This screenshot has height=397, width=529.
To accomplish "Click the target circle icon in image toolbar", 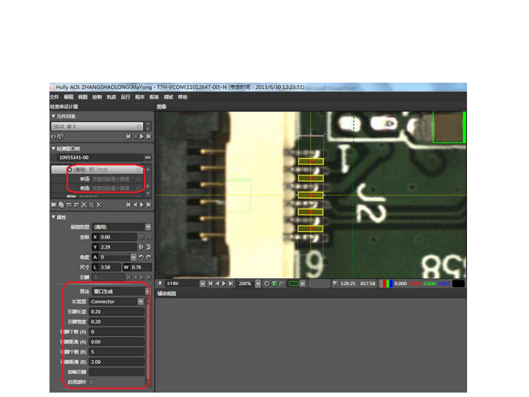I will coord(267,284).
